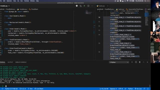Open the Window menu
Screen dimensions: 160x90
[32, 1]
